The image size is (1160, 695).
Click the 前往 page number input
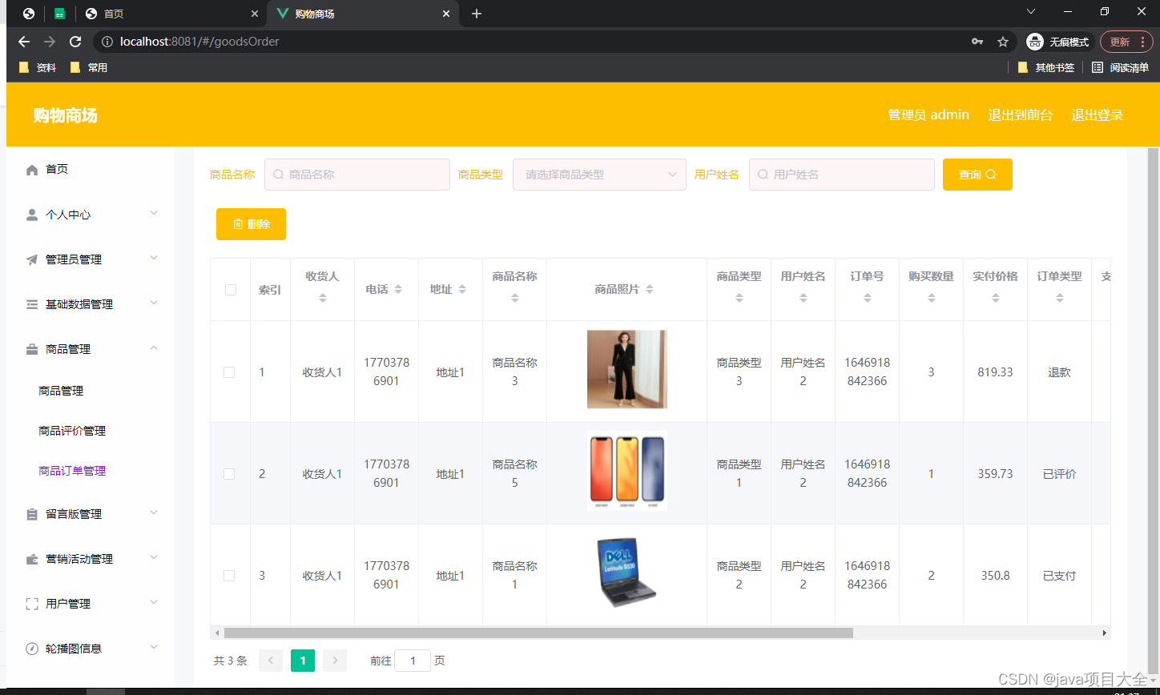(413, 661)
